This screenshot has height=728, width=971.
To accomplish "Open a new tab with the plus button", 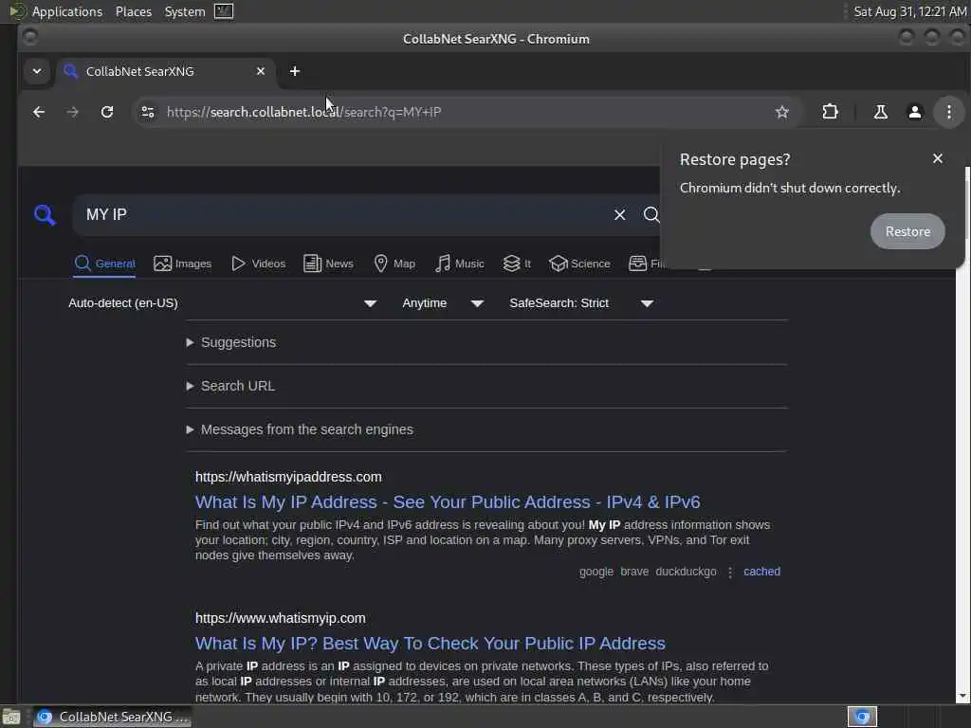I will pyautogui.click(x=295, y=71).
